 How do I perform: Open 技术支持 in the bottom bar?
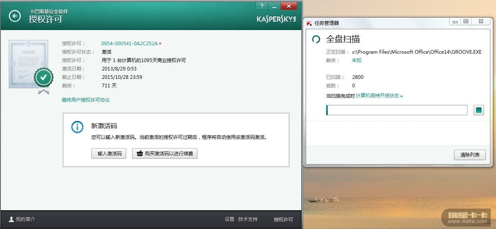(x=248, y=219)
